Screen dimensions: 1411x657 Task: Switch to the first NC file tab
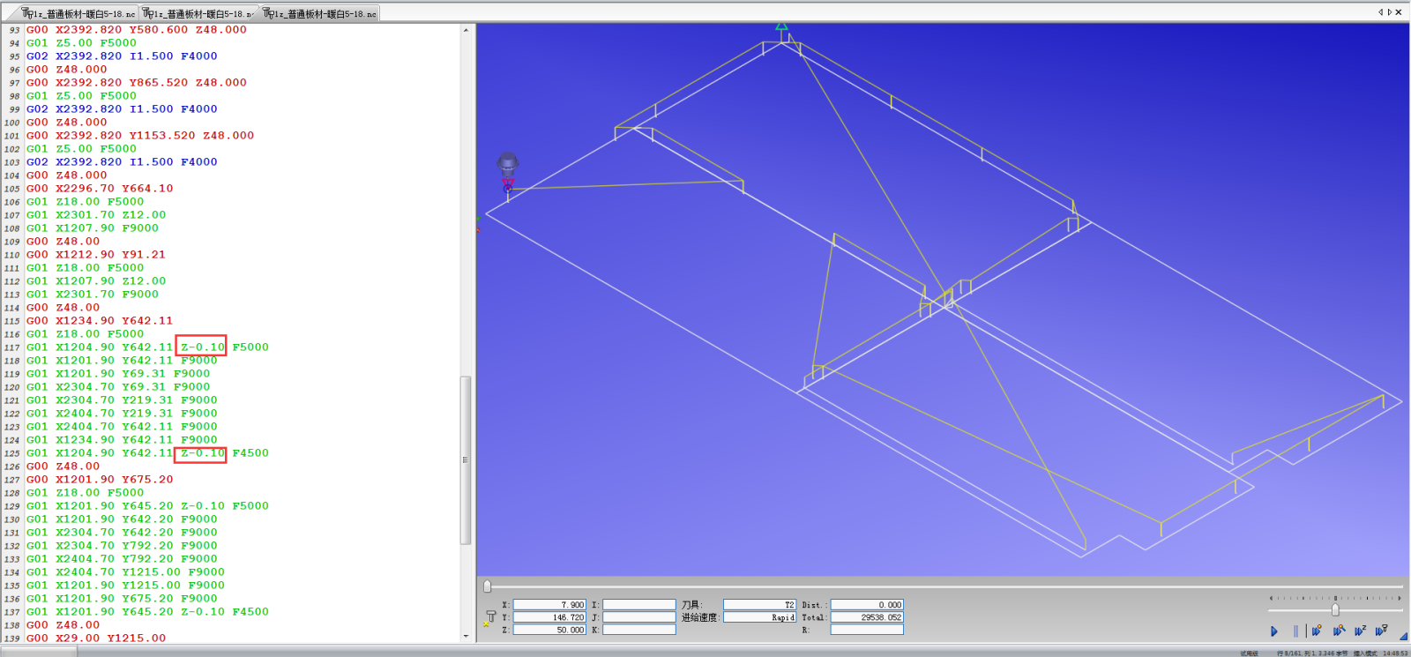(x=78, y=13)
